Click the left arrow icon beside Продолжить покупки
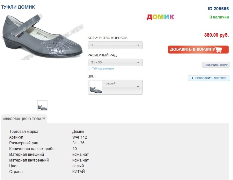Image resolution: width=233 pixels, height=180 pixels. point(192,78)
